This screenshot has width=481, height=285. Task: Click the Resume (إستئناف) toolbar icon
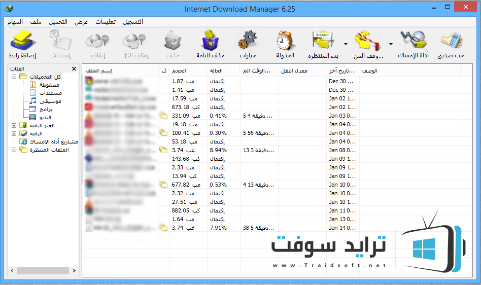(x=60, y=41)
